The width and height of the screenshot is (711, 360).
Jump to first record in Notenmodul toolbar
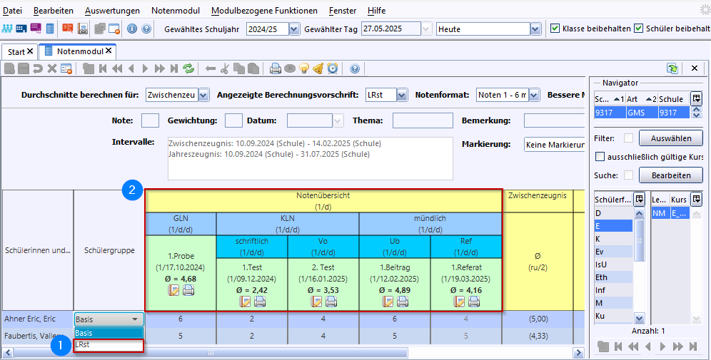[x=103, y=69]
